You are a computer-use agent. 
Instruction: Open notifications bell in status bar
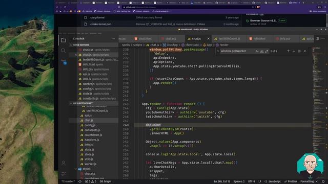coord(323,181)
